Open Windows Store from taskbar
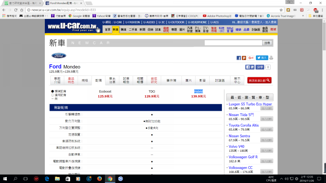Screen dimensions: 326x183 pos(68,178)
